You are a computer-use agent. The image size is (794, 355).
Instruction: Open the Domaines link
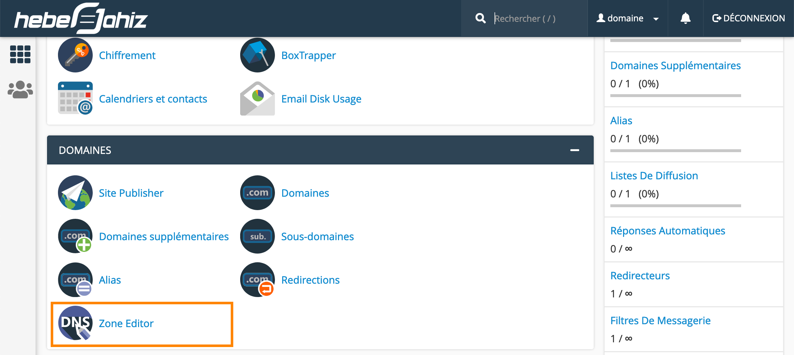click(x=305, y=193)
